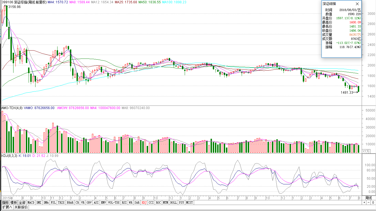Image resolution: width=376 pixels, height=211 pixels.
Task: Choose the VR indicator tab
Action: tap(83, 202)
